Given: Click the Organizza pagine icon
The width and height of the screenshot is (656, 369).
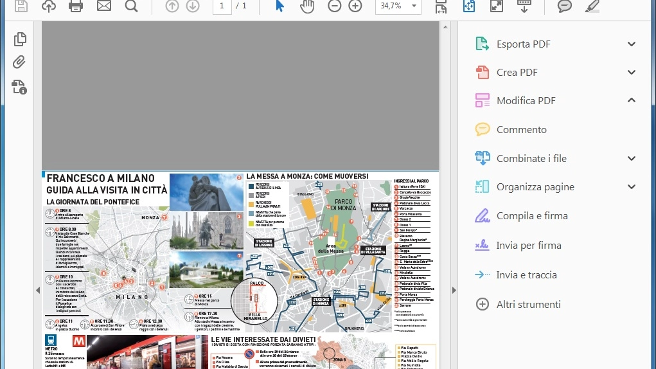Looking at the screenshot, I should point(482,187).
